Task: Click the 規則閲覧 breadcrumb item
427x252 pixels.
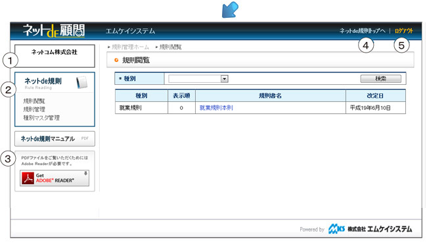Action: [171, 47]
